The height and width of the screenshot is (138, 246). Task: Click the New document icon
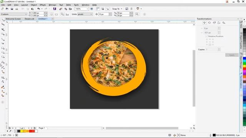(2, 9)
